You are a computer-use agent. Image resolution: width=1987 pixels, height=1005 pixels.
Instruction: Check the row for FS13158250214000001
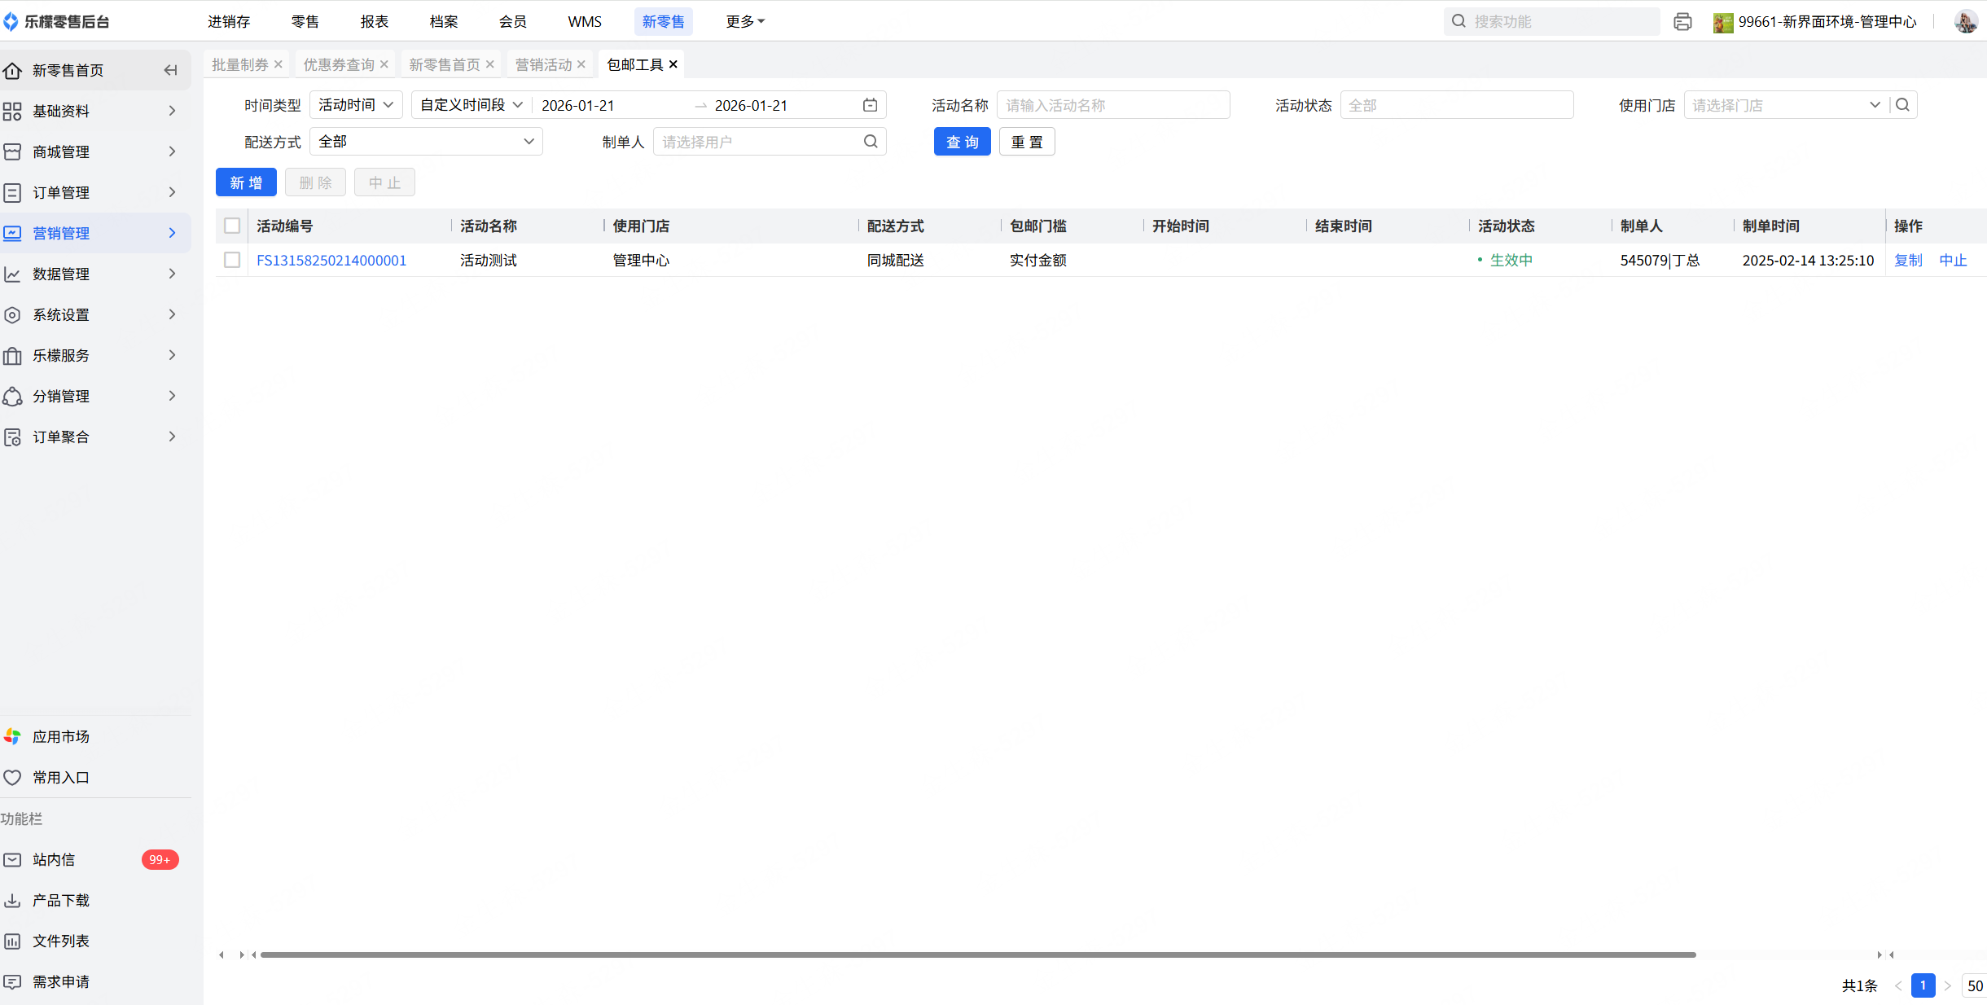232,260
